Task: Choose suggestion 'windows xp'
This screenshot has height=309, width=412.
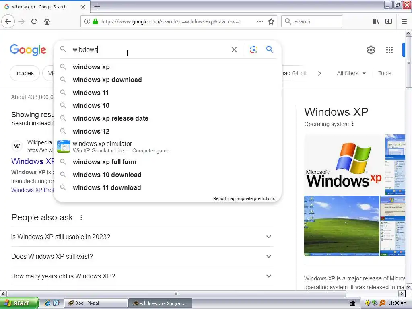Action: point(167,67)
